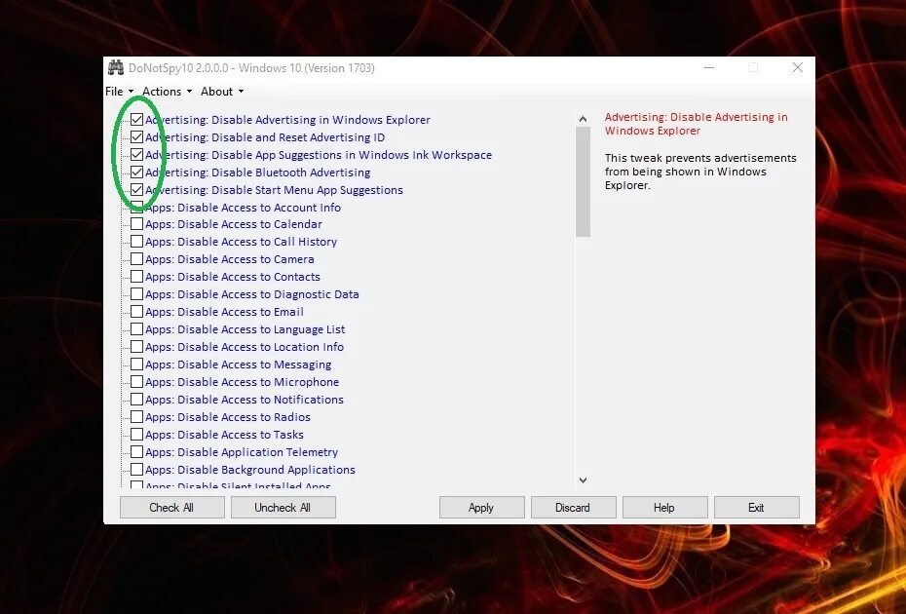Click description text 'This tweak prevents advertisements'

point(700,158)
